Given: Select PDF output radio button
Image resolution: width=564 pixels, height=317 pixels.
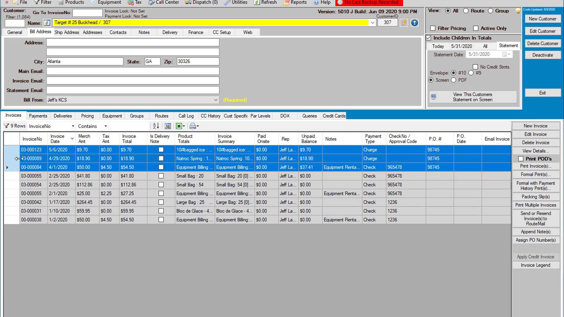Looking at the screenshot, I should tap(454, 80).
